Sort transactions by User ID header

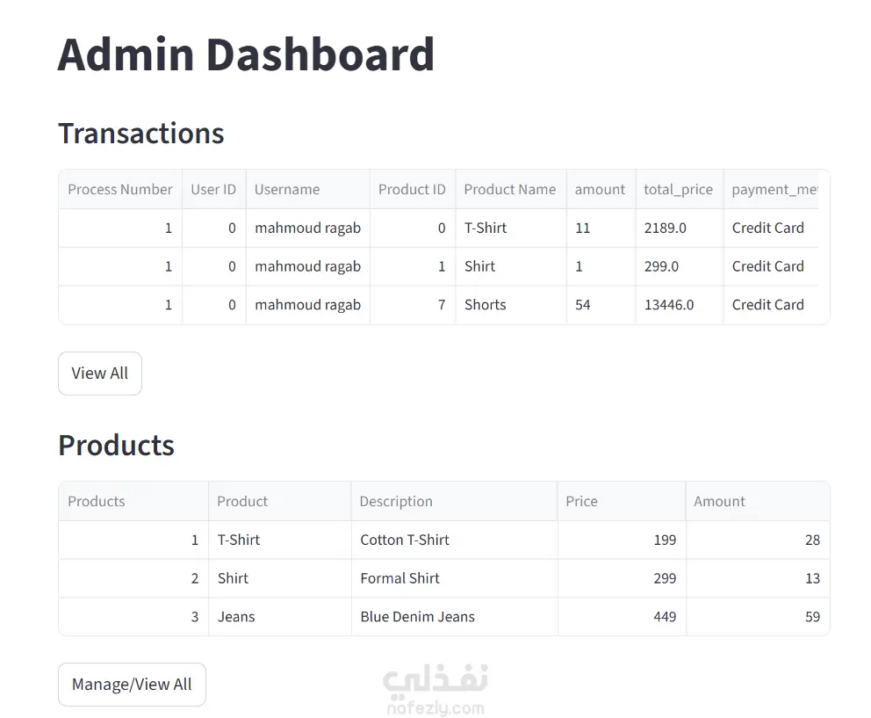point(213,189)
